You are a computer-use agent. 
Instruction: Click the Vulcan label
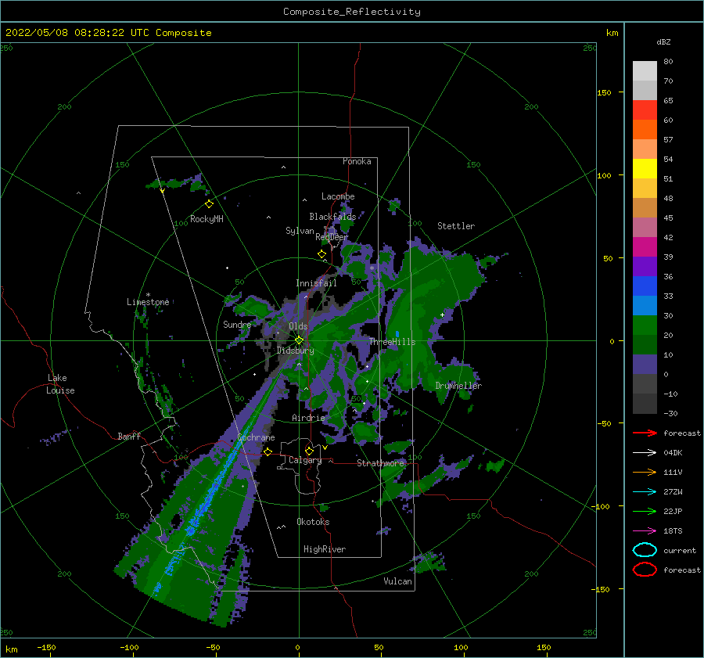(398, 581)
